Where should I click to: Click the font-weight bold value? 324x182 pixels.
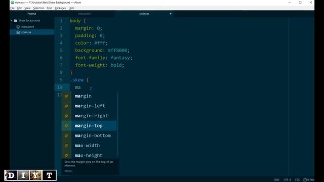pos(116,65)
